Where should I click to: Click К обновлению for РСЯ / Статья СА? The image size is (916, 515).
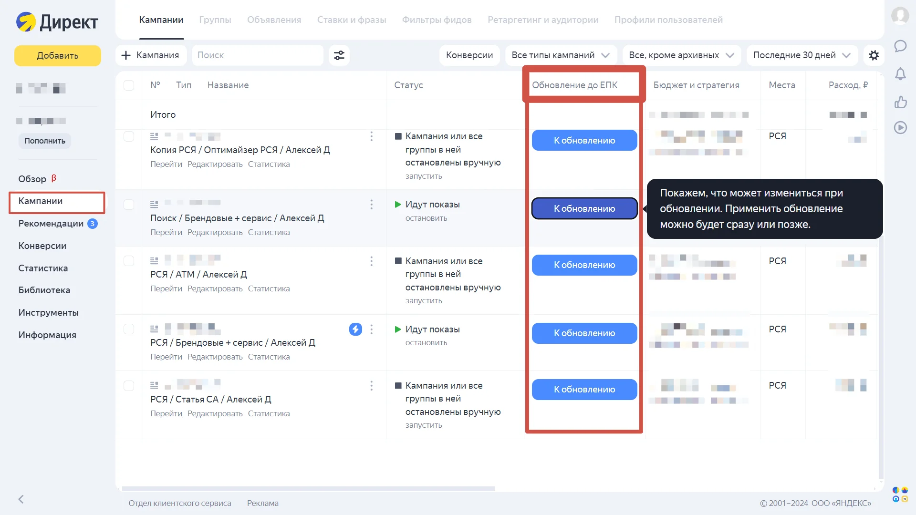pyautogui.click(x=584, y=390)
